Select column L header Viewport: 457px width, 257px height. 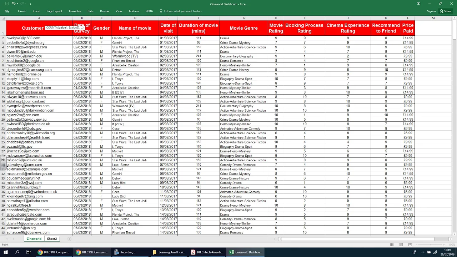(408, 18)
